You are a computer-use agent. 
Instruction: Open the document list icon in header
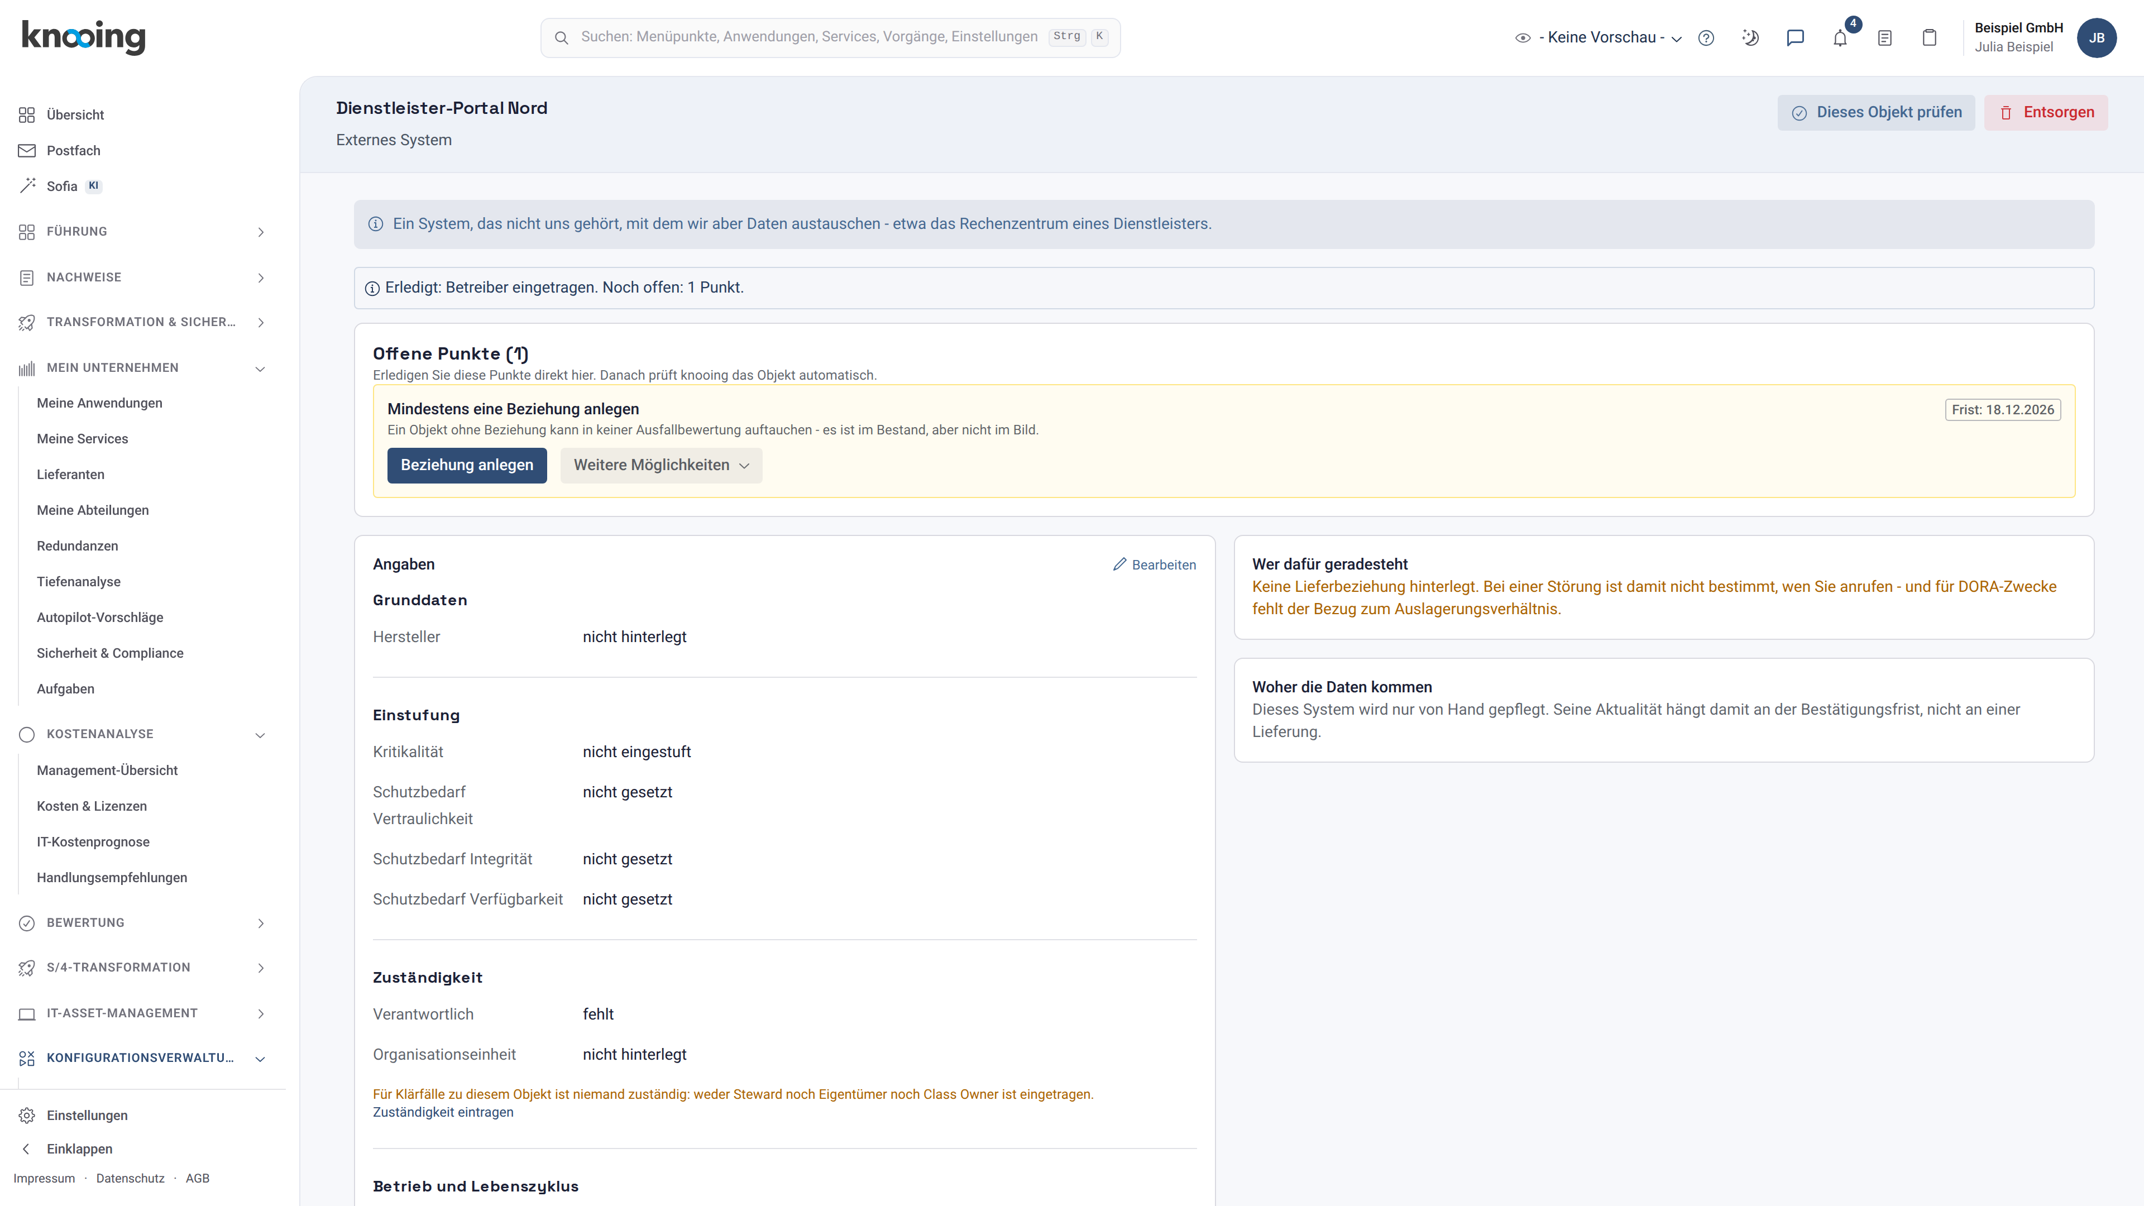point(1885,37)
